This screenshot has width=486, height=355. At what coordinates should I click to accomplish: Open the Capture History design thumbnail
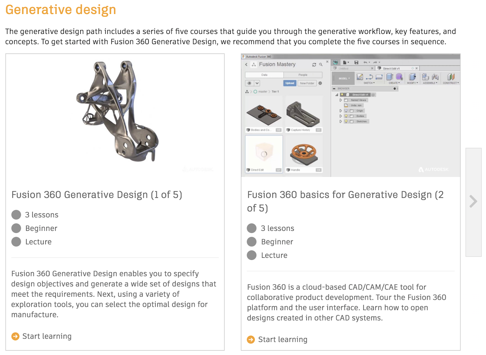click(304, 115)
